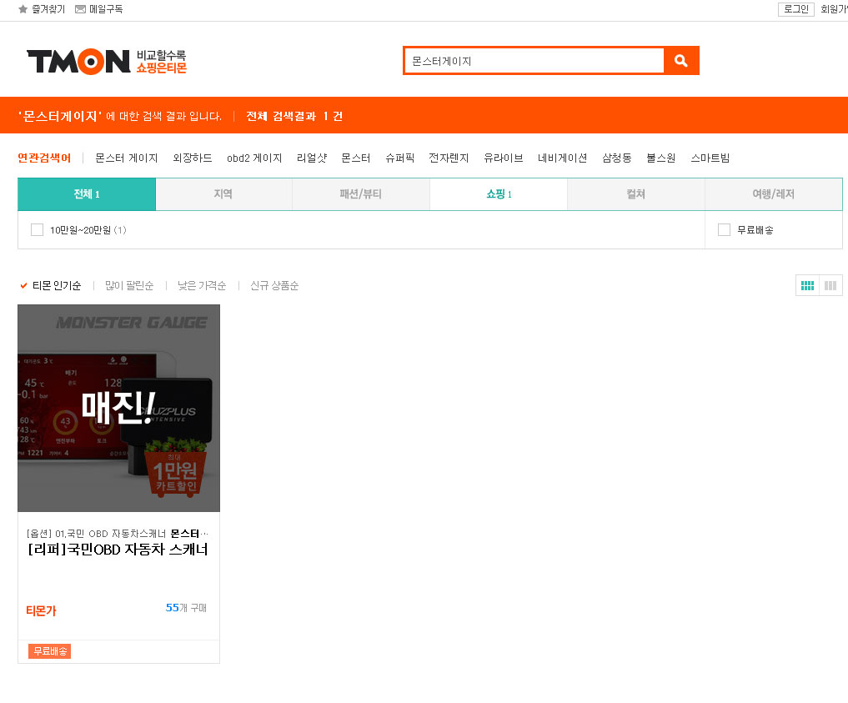Image resolution: width=848 pixels, height=703 pixels.
Task: Click 전체 검색결과 1 건 text
Action: click(294, 116)
